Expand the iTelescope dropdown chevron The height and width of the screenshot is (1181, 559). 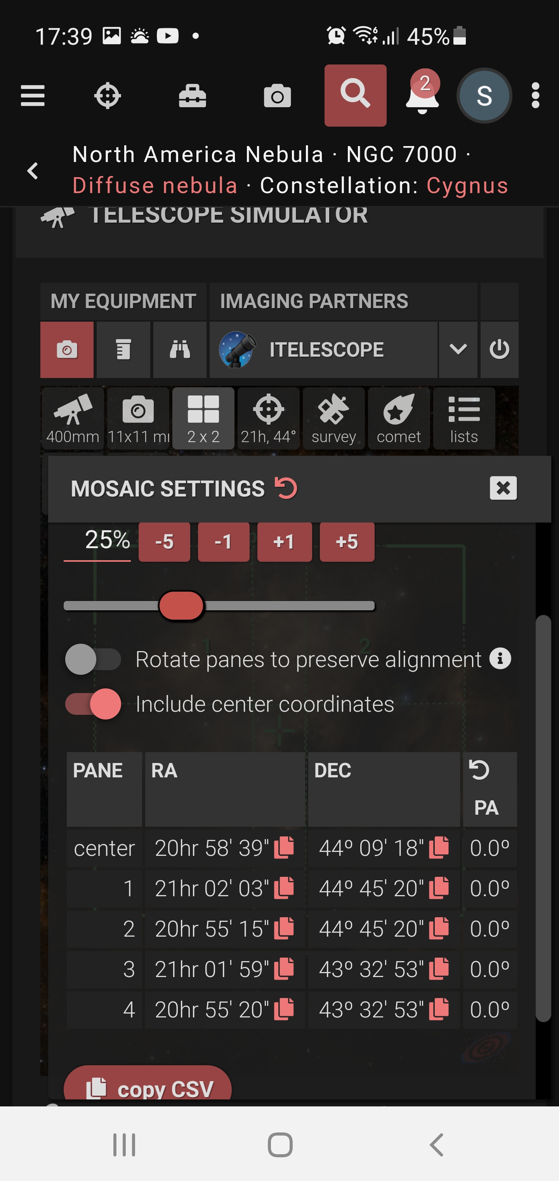458,350
